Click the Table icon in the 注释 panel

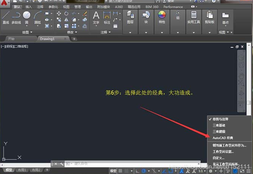115,26
